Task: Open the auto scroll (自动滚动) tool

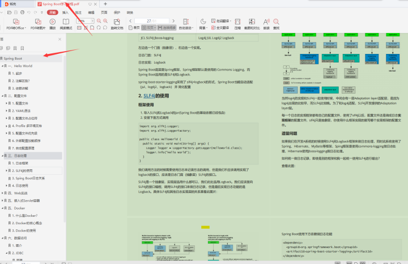Action: (x=186, y=24)
